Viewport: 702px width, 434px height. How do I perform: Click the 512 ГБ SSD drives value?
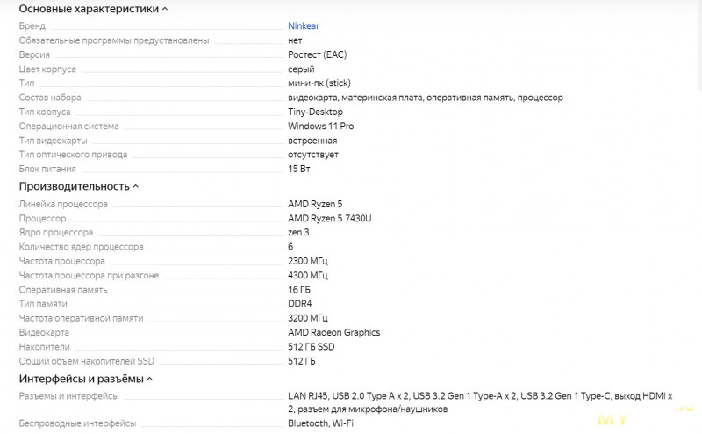click(x=311, y=347)
